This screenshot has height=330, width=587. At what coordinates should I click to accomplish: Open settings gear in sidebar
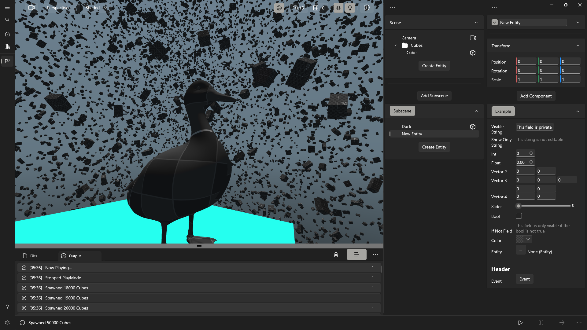pyautogui.click(x=7, y=323)
